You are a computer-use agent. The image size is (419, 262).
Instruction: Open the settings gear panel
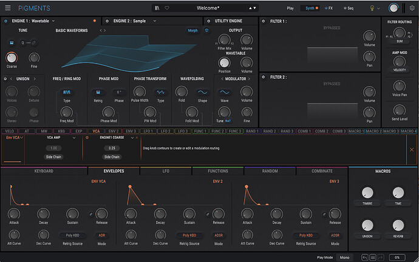[x=412, y=8]
